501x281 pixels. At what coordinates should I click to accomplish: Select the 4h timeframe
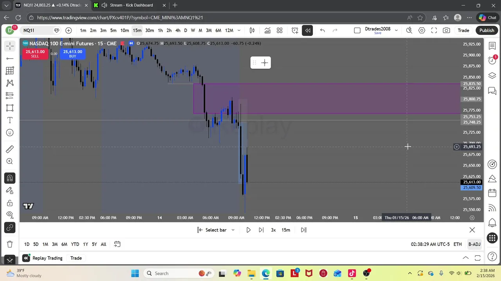tap(178, 30)
